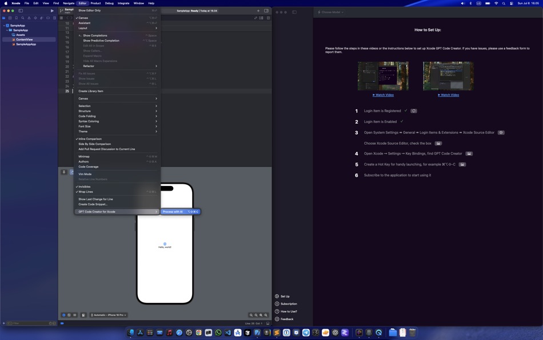The width and height of the screenshot is (543, 340).
Task: Open the Debug menu in menu bar
Action: [109, 3]
